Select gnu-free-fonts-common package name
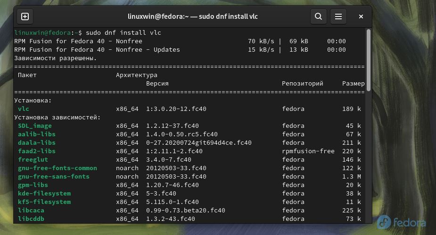The image size is (436, 235). [x=58, y=168]
